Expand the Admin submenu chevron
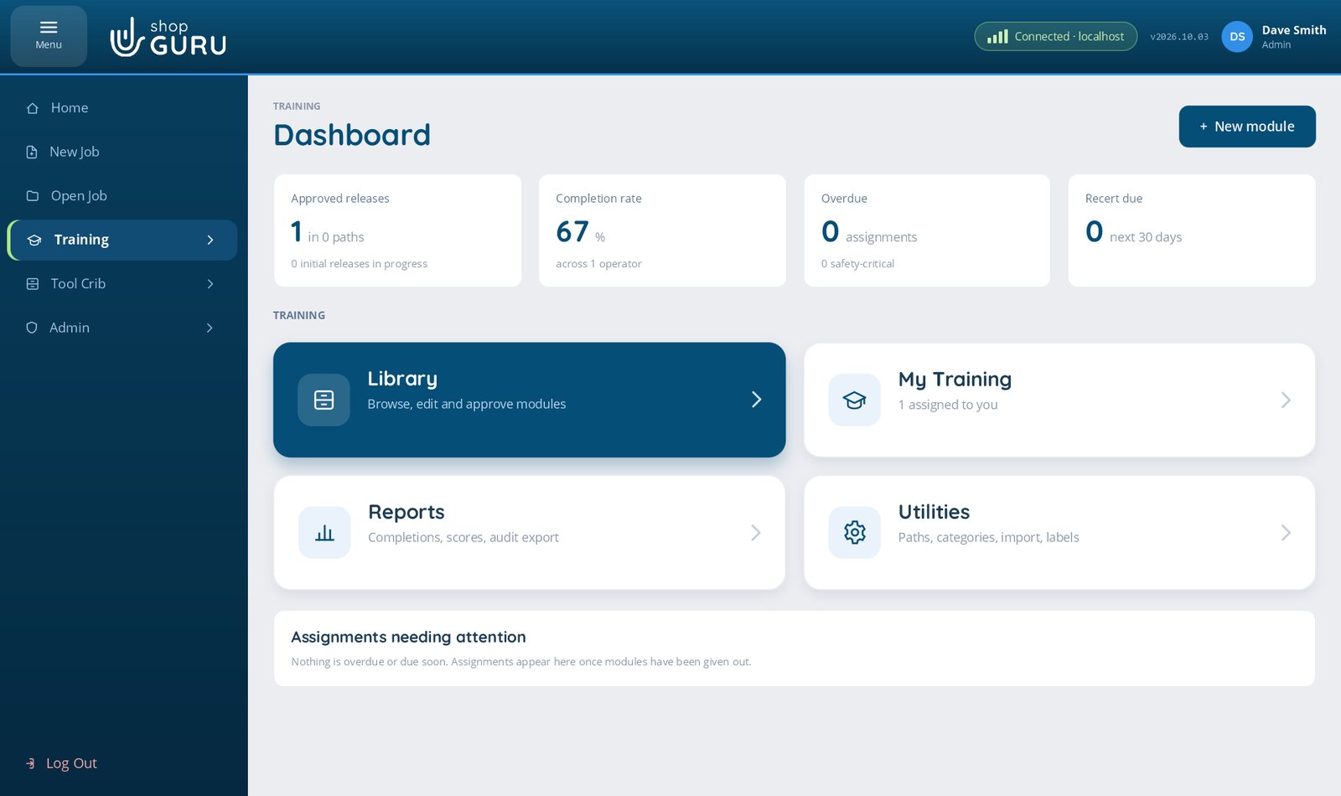The width and height of the screenshot is (1341, 796). pos(210,328)
